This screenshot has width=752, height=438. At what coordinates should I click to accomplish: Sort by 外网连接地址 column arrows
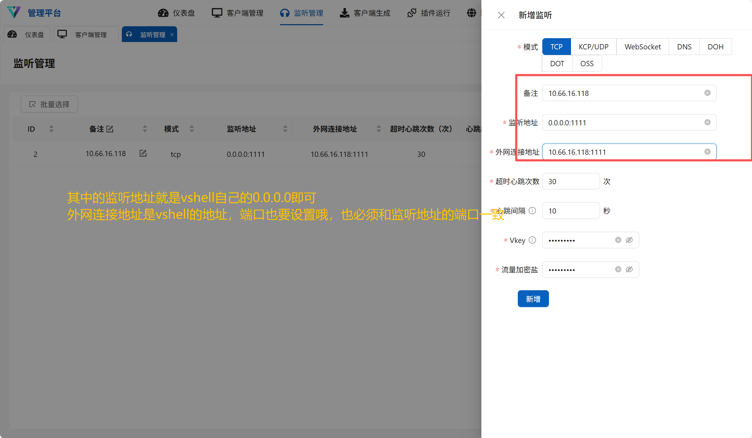pyautogui.click(x=378, y=129)
